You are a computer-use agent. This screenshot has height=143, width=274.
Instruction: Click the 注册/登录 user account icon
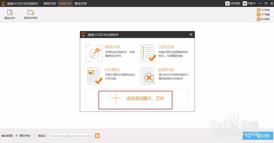coord(227,3)
